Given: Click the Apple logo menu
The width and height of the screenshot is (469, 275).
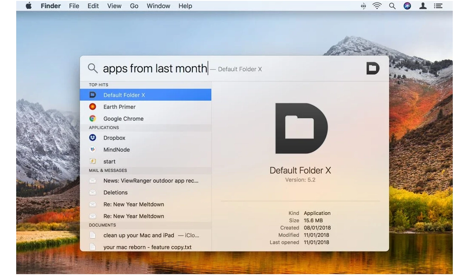Looking at the screenshot, I should tap(29, 6).
